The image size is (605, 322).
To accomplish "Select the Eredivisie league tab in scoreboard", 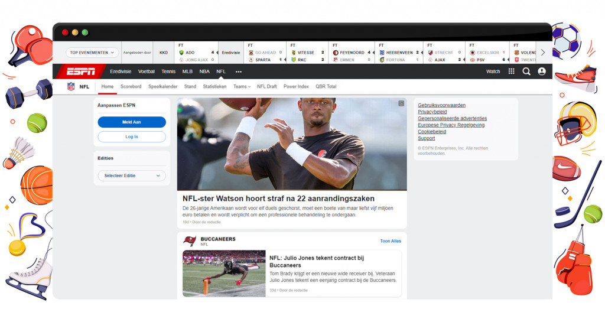I will (231, 53).
